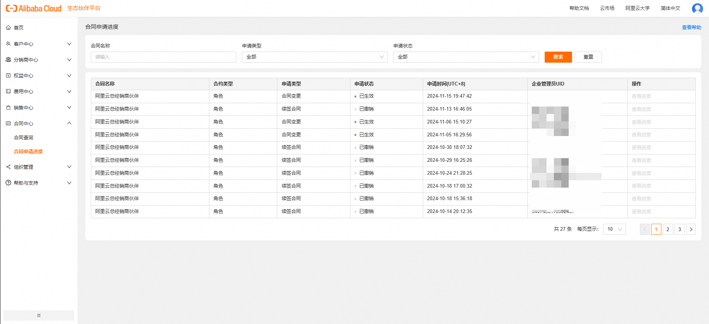The height and width of the screenshot is (324, 709).
Task: Open the 申请状态 dropdown
Action: 466,57
